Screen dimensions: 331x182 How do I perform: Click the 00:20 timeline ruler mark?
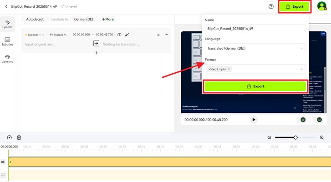(x=198, y=147)
